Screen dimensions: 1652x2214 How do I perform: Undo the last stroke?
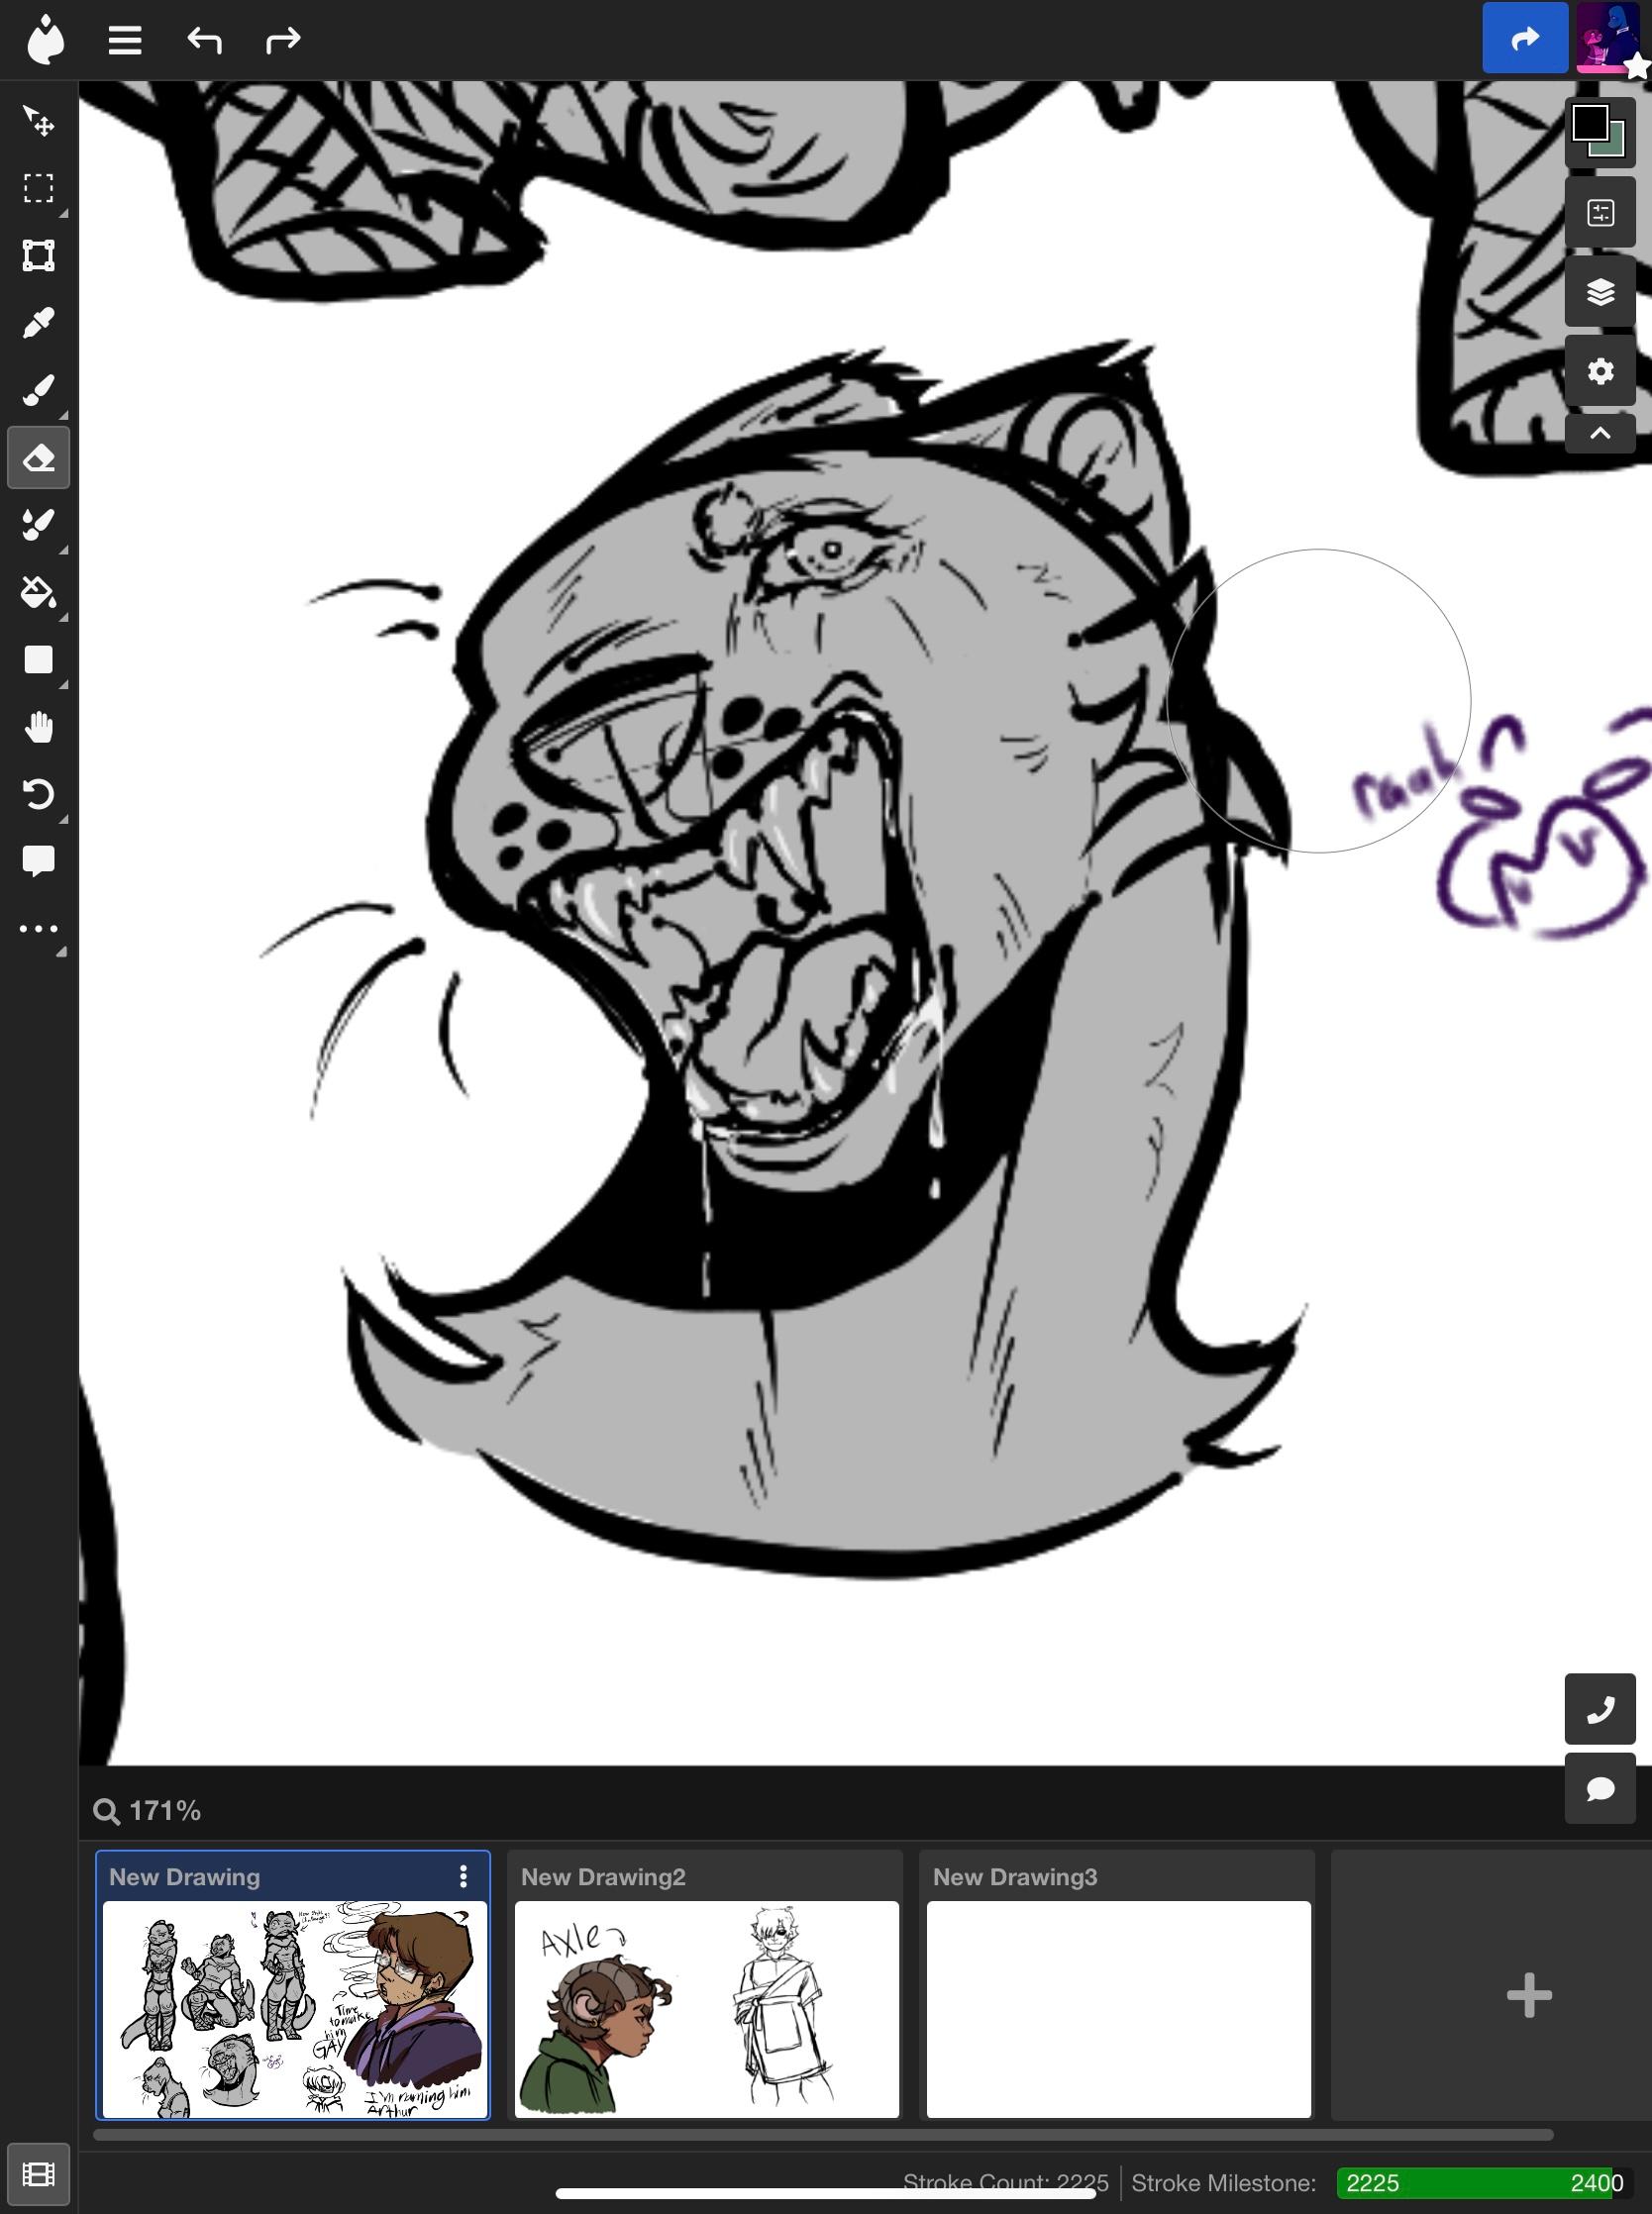tap(204, 40)
